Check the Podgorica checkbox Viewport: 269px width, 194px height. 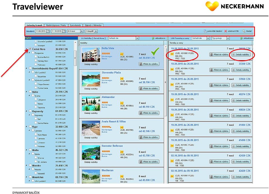click(x=33, y=53)
